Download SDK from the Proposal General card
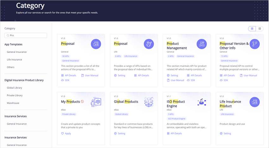 pyautogui.click(x=65, y=80)
